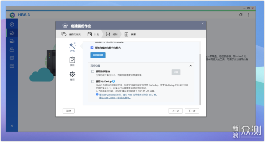Enable 使用 QuDedup checkbox
The width and height of the screenshot is (265, 142).
[93, 82]
